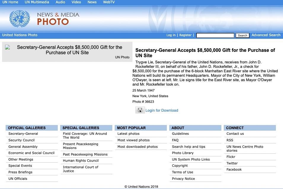Open Economic and Social Council gallery
This screenshot has width=283, height=189.
(x=31, y=153)
